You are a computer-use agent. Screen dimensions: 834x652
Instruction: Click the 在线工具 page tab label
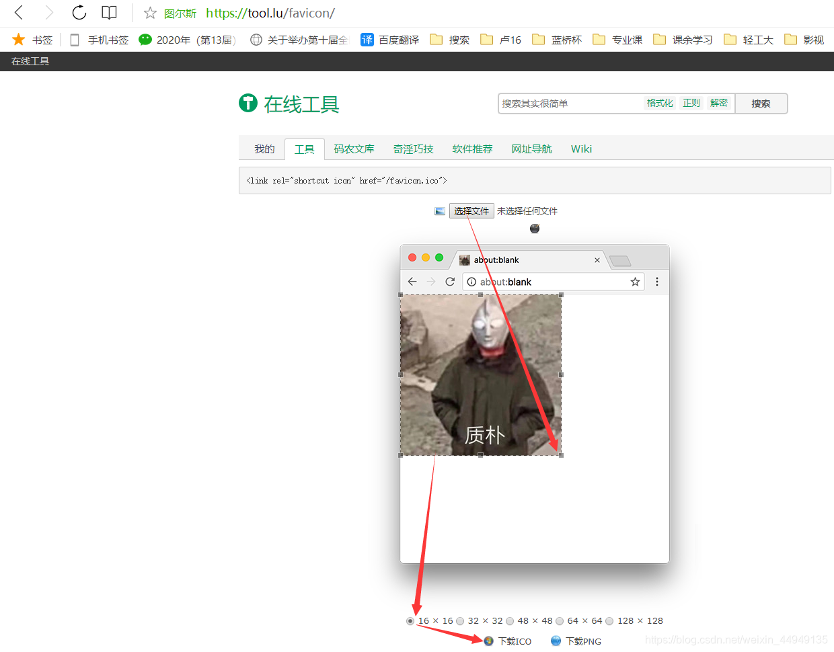(30, 61)
